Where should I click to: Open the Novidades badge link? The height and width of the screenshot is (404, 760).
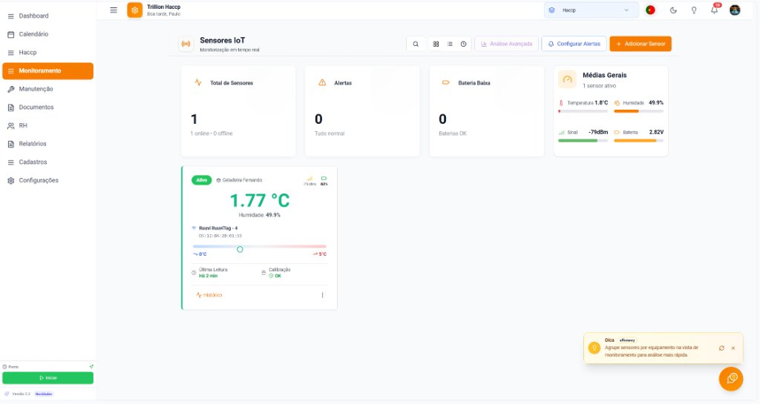(x=44, y=394)
